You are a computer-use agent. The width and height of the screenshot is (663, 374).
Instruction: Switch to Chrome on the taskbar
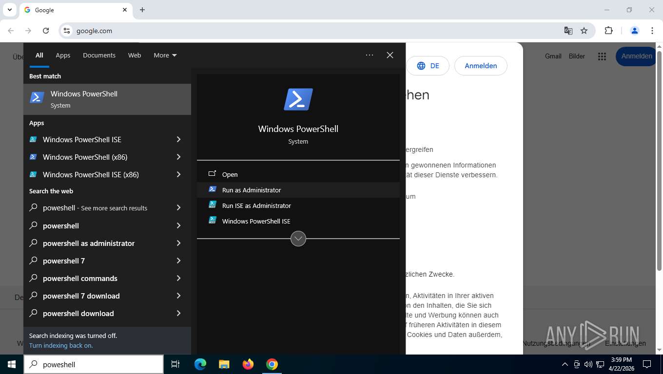point(272,364)
